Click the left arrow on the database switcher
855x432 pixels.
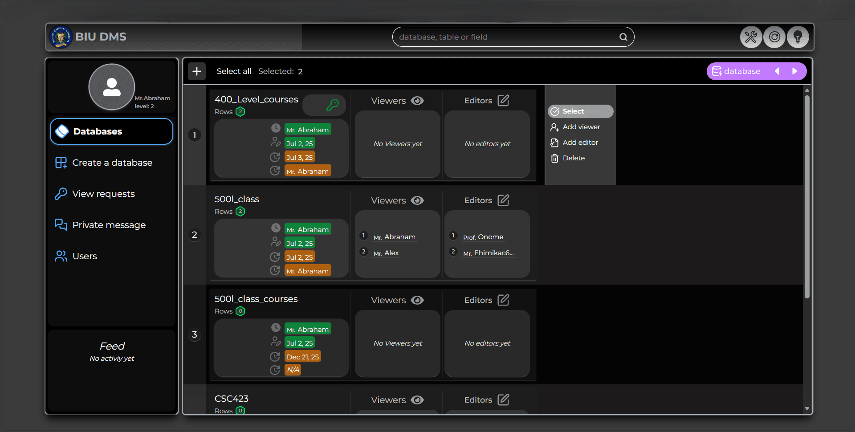(x=777, y=71)
